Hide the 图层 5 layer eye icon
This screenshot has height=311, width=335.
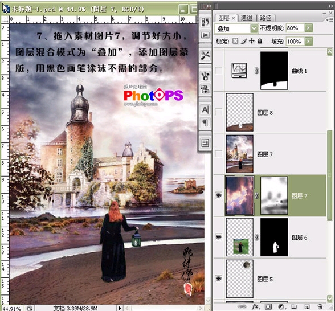tap(218, 279)
